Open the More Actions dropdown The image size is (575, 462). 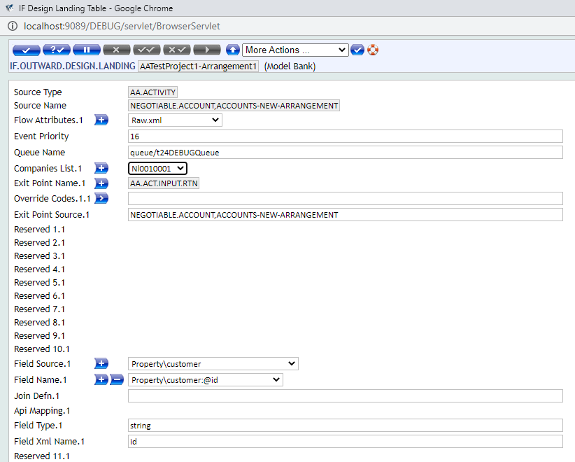point(295,50)
